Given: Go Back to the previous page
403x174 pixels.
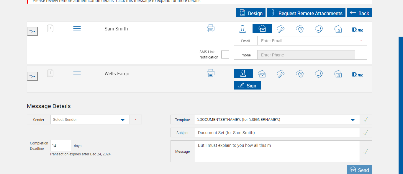Looking at the screenshot, I should point(359,13).
